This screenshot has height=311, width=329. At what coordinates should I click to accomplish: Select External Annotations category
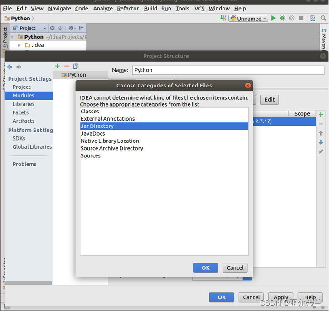coord(164,119)
